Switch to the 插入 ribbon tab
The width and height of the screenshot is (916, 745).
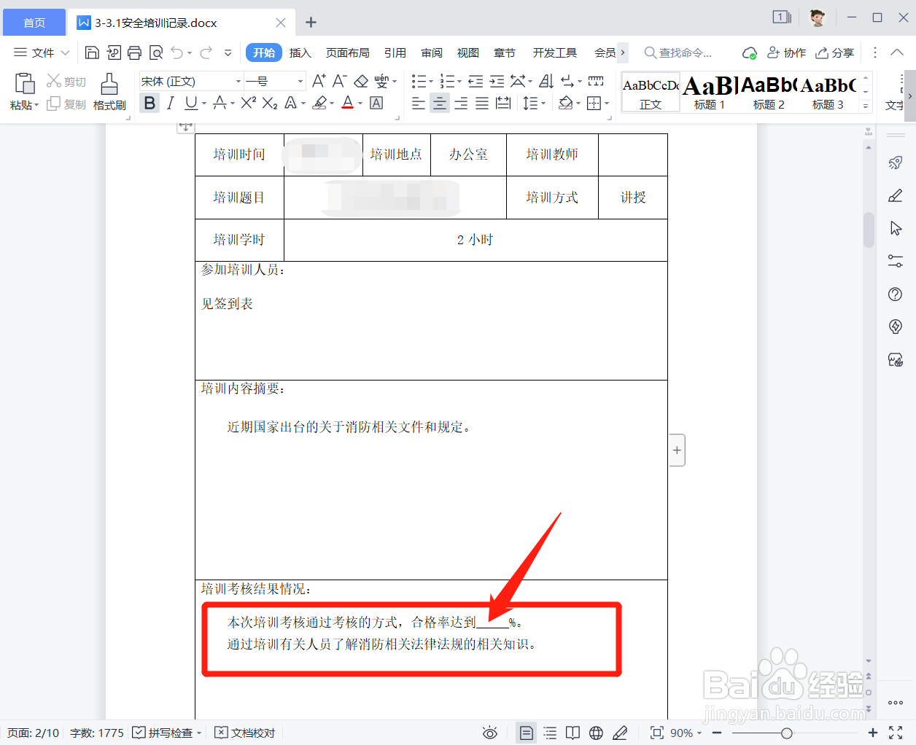coord(300,52)
